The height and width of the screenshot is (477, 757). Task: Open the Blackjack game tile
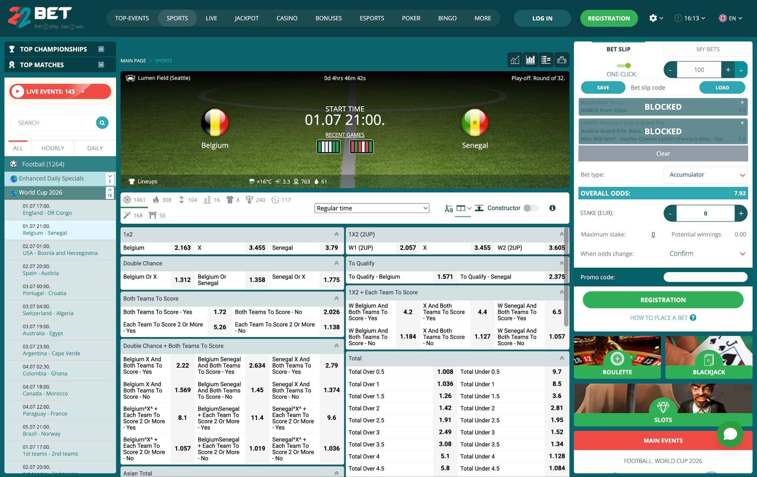(709, 357)
